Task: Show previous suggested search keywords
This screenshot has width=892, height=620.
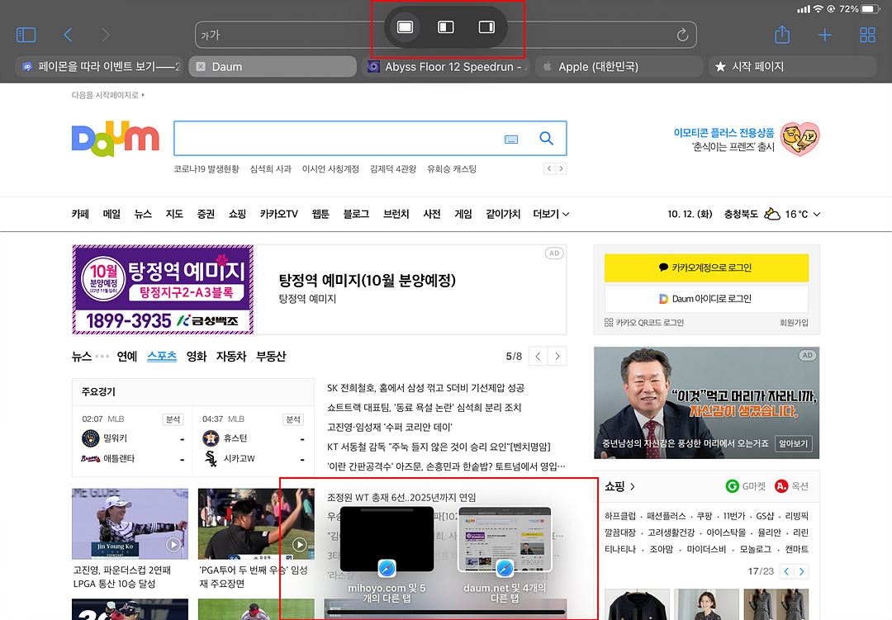Action: coord(549,168)
